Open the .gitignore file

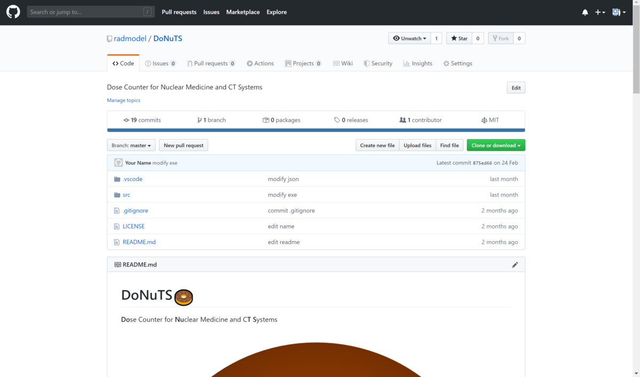click(x=135, y=210)
